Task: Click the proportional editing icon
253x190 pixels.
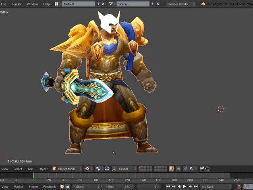Action: point(178,169)
